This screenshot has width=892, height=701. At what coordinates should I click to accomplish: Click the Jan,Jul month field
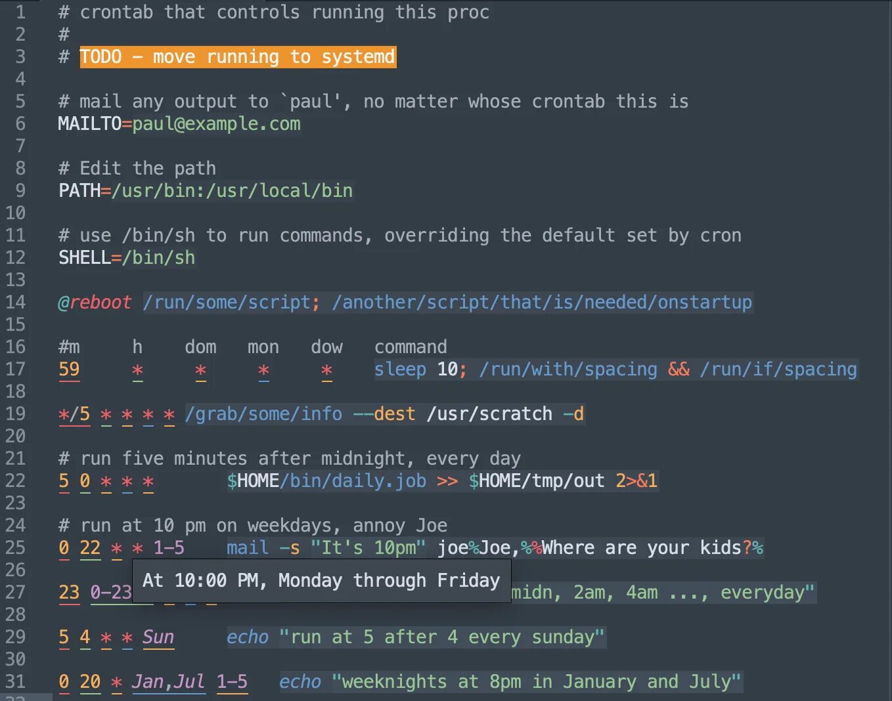tap(169, 682)
